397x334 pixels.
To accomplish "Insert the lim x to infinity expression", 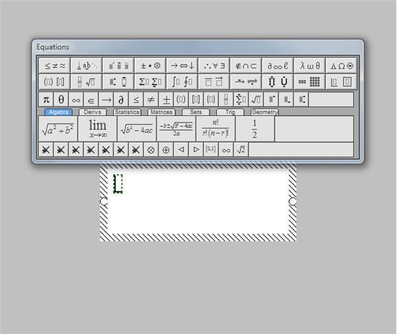I will [98, 129].
